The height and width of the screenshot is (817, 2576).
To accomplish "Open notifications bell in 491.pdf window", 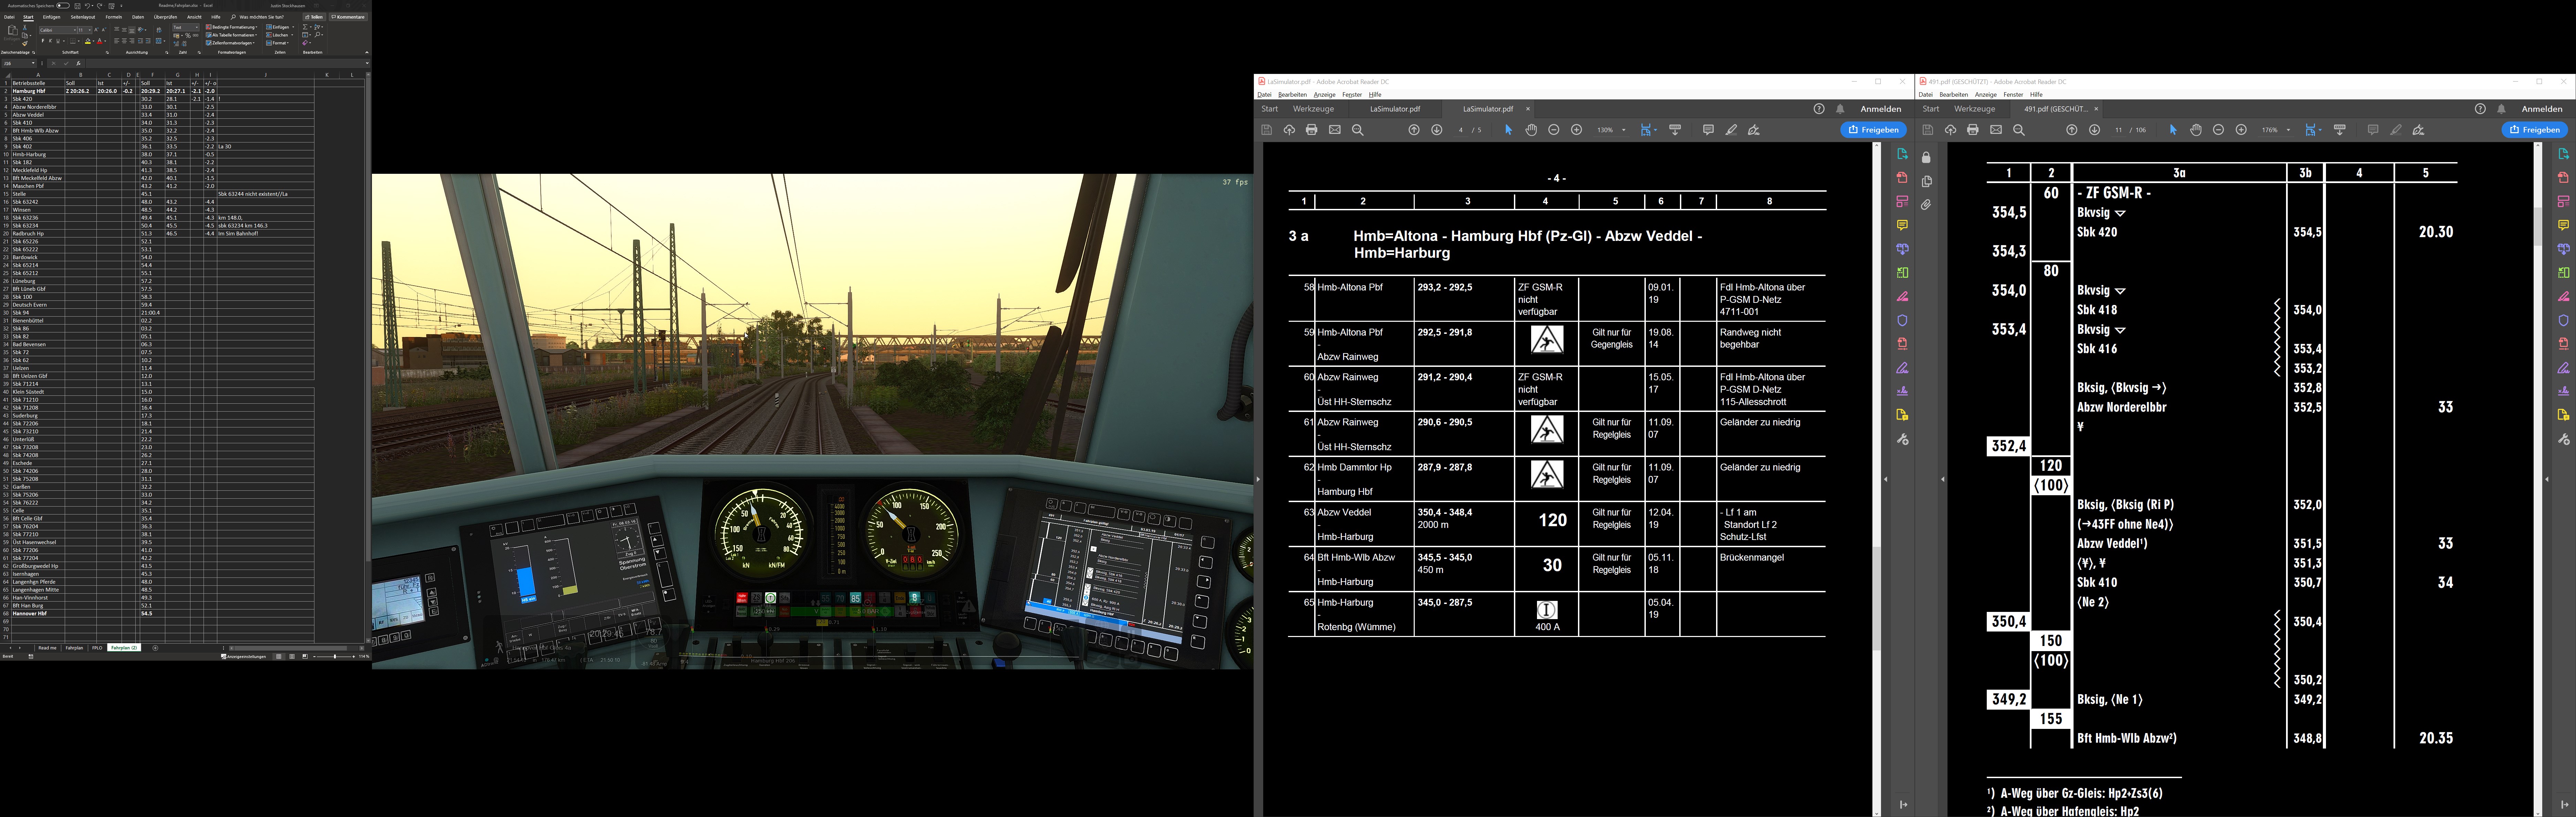I will (2501, 109).
